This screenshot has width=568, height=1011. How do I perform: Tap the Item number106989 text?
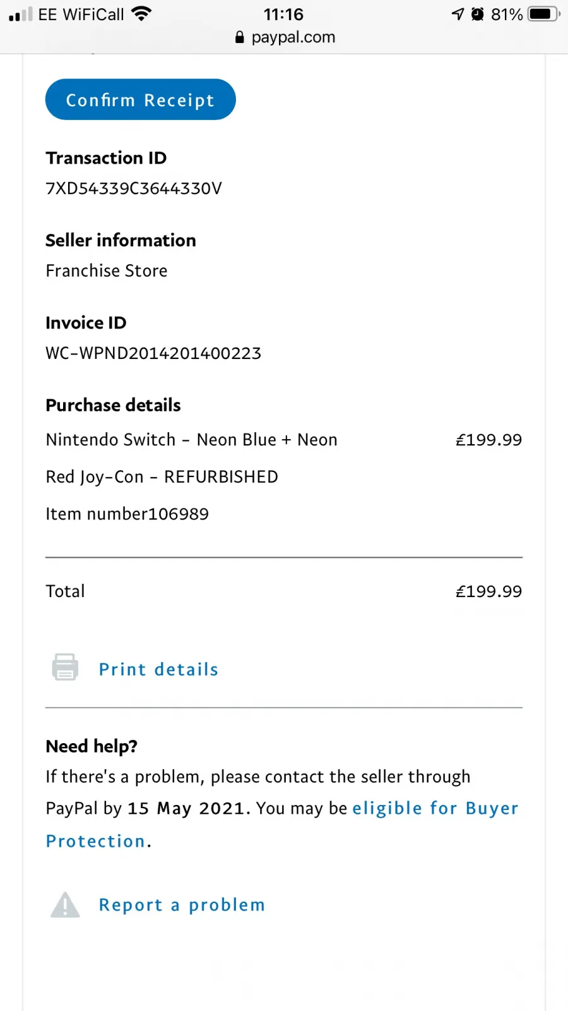tap(127, 514)
